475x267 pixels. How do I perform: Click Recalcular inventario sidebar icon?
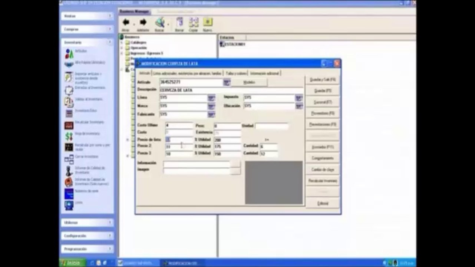(69, 125)
